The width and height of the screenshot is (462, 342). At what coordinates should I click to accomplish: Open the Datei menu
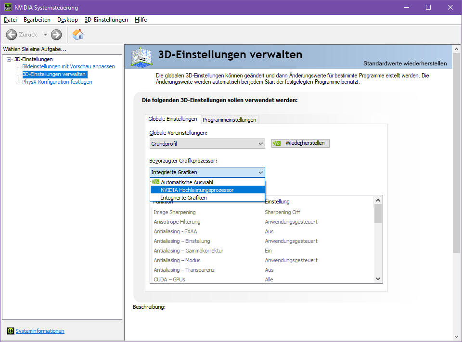coord(10,20)
